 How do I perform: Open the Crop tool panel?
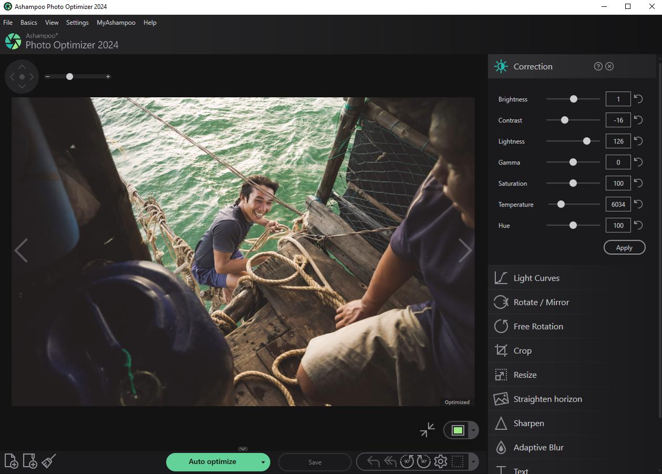pyautogui.click(x=522, y=350)
